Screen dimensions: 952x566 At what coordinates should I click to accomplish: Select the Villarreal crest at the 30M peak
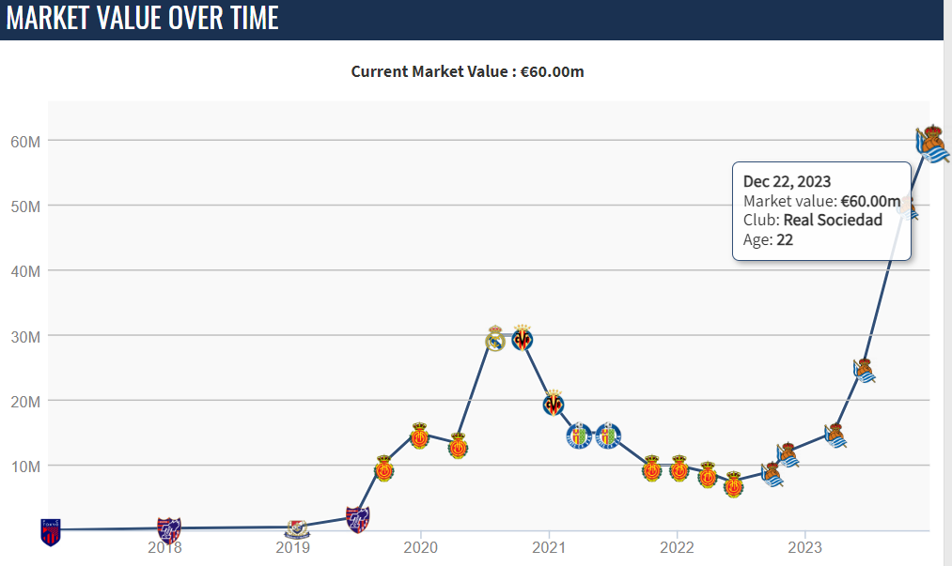pyautogui.click(x=523, y=338)
